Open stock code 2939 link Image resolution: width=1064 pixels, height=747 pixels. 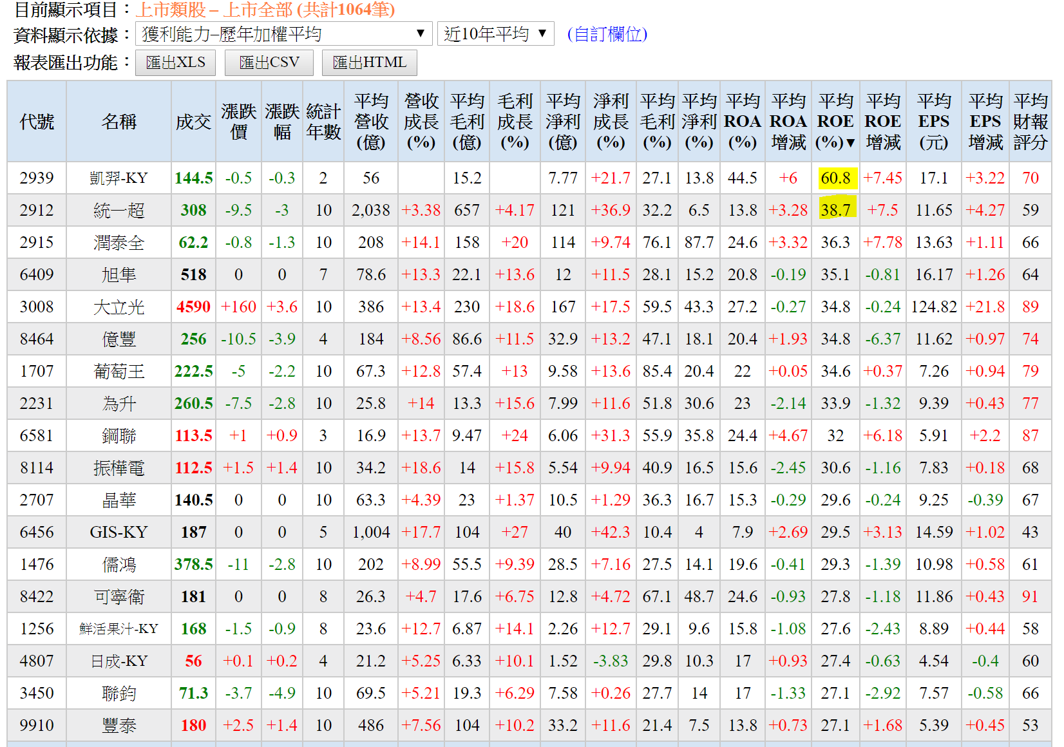pos(37,178)
